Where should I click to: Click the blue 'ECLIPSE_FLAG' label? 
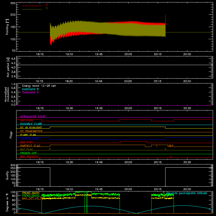[x=29, y=139]
